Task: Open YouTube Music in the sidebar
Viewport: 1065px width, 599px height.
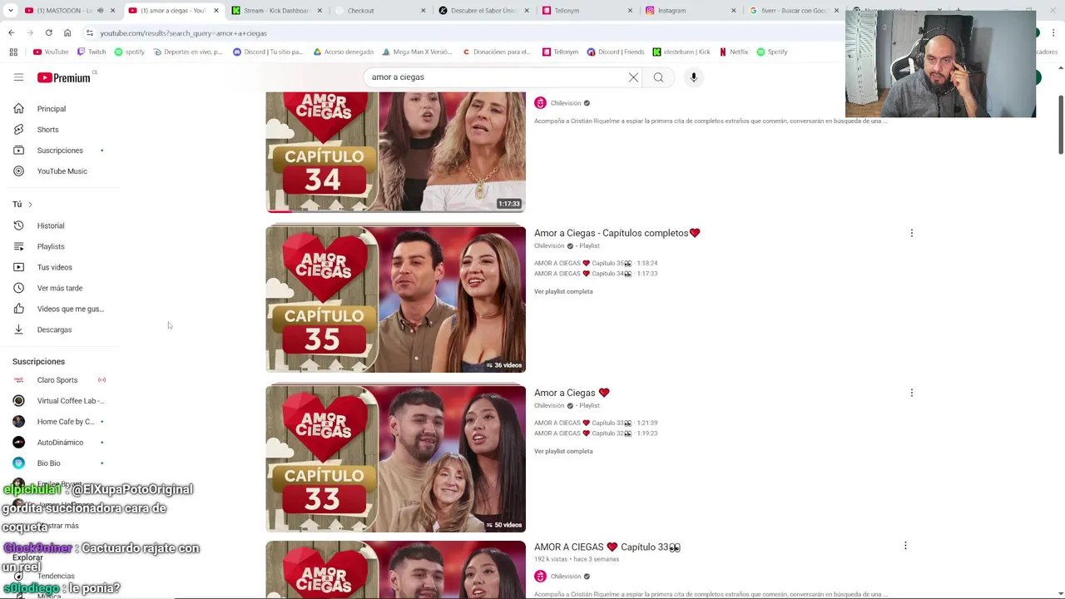Action: (61, 171)
